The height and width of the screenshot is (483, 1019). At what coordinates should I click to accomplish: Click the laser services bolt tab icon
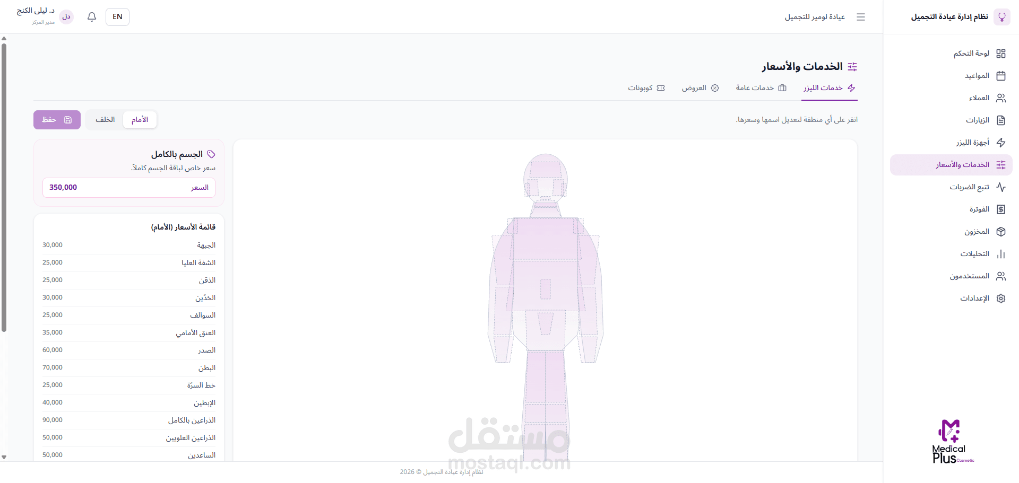(x=851, y=88)
